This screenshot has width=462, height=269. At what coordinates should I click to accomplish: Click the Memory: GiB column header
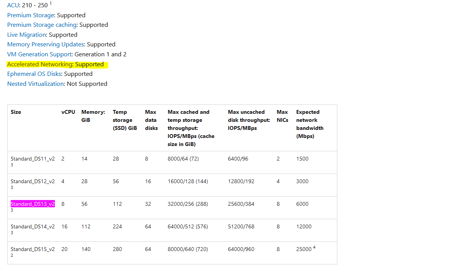[93, 116]
